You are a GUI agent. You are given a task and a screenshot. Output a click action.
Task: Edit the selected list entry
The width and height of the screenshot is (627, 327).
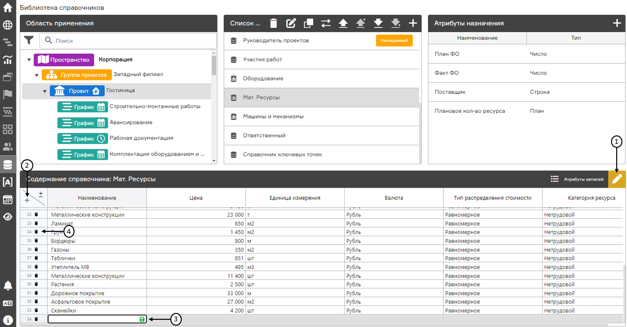pos(291,23)
